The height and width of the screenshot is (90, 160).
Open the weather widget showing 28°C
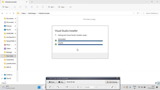pos(8,87)
